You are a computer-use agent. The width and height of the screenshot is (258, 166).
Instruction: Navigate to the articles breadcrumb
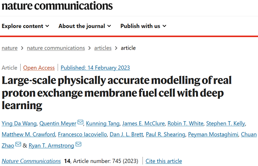click(x=103, y=48)
